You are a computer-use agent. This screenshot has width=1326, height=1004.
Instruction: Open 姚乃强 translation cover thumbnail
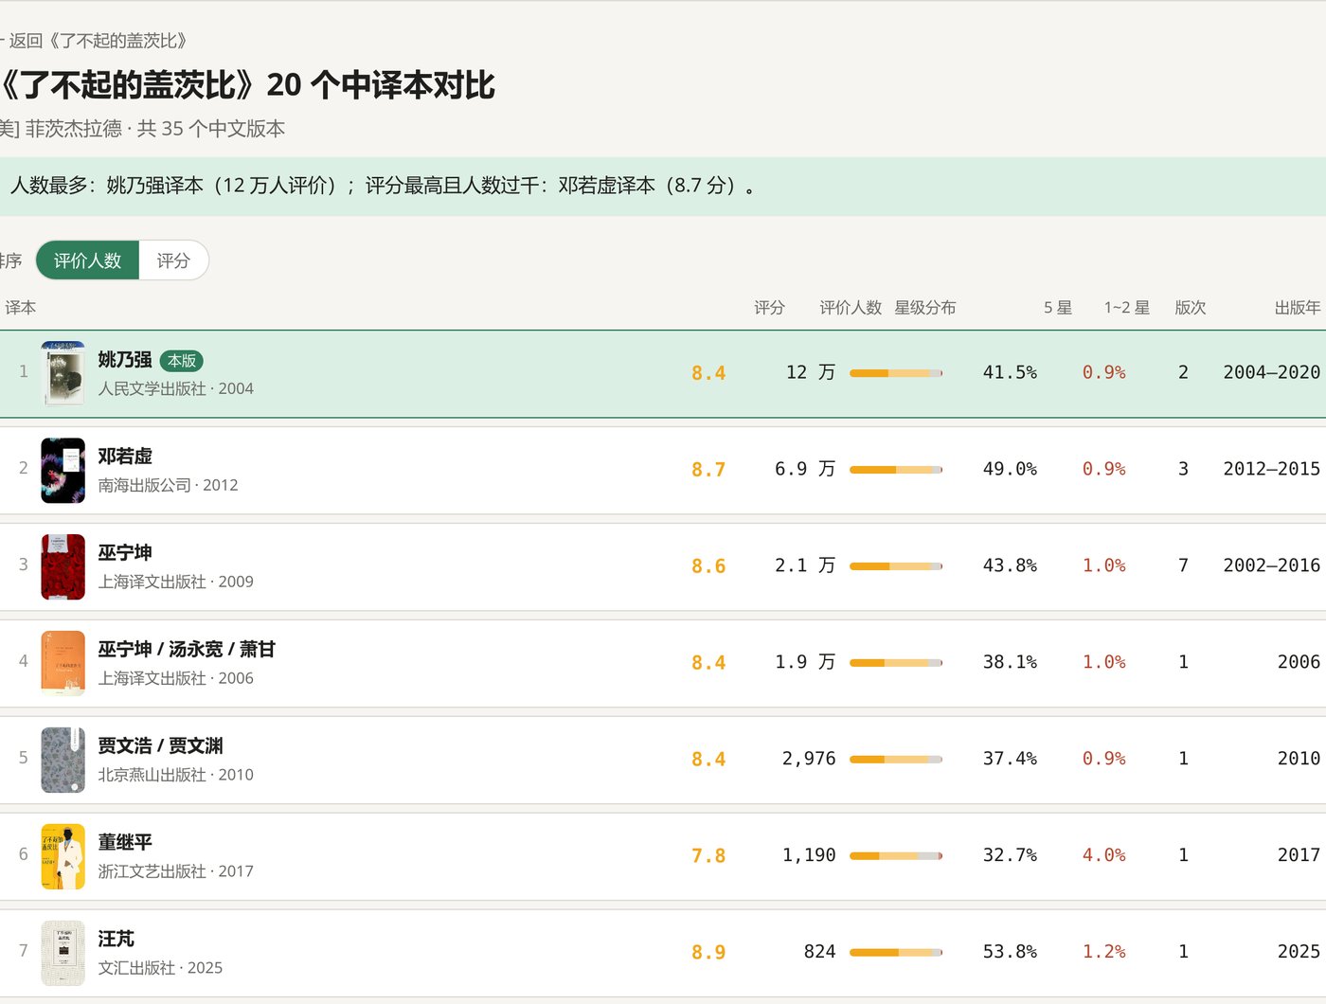coord(63,373)
